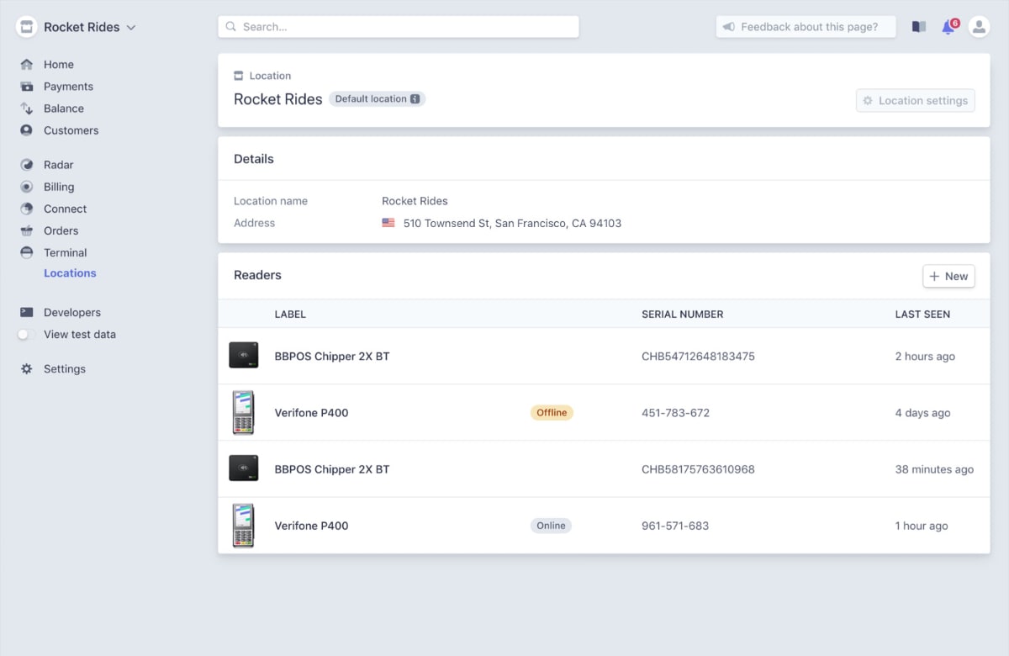The image size is (1009, 656).
Task: Click the Balance arrows icon
Action: pyautogui.click(x=27, y=108)
